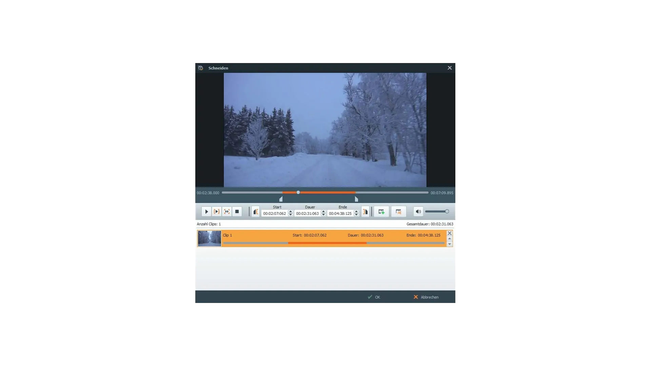The height and width of the screenshot is (366, 651).
Task: Click the play selection (bracketed play) icon
Action: point(216,211)
